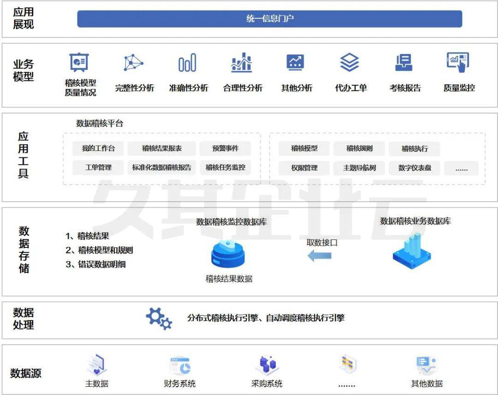
Task: Click the unnamed data source icon above the dots
Action: point(348,364)
